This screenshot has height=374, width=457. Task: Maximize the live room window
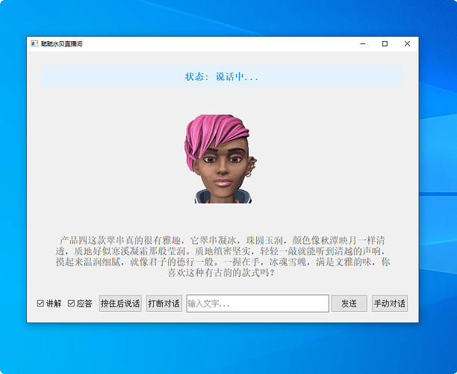(x=385, y=44)
